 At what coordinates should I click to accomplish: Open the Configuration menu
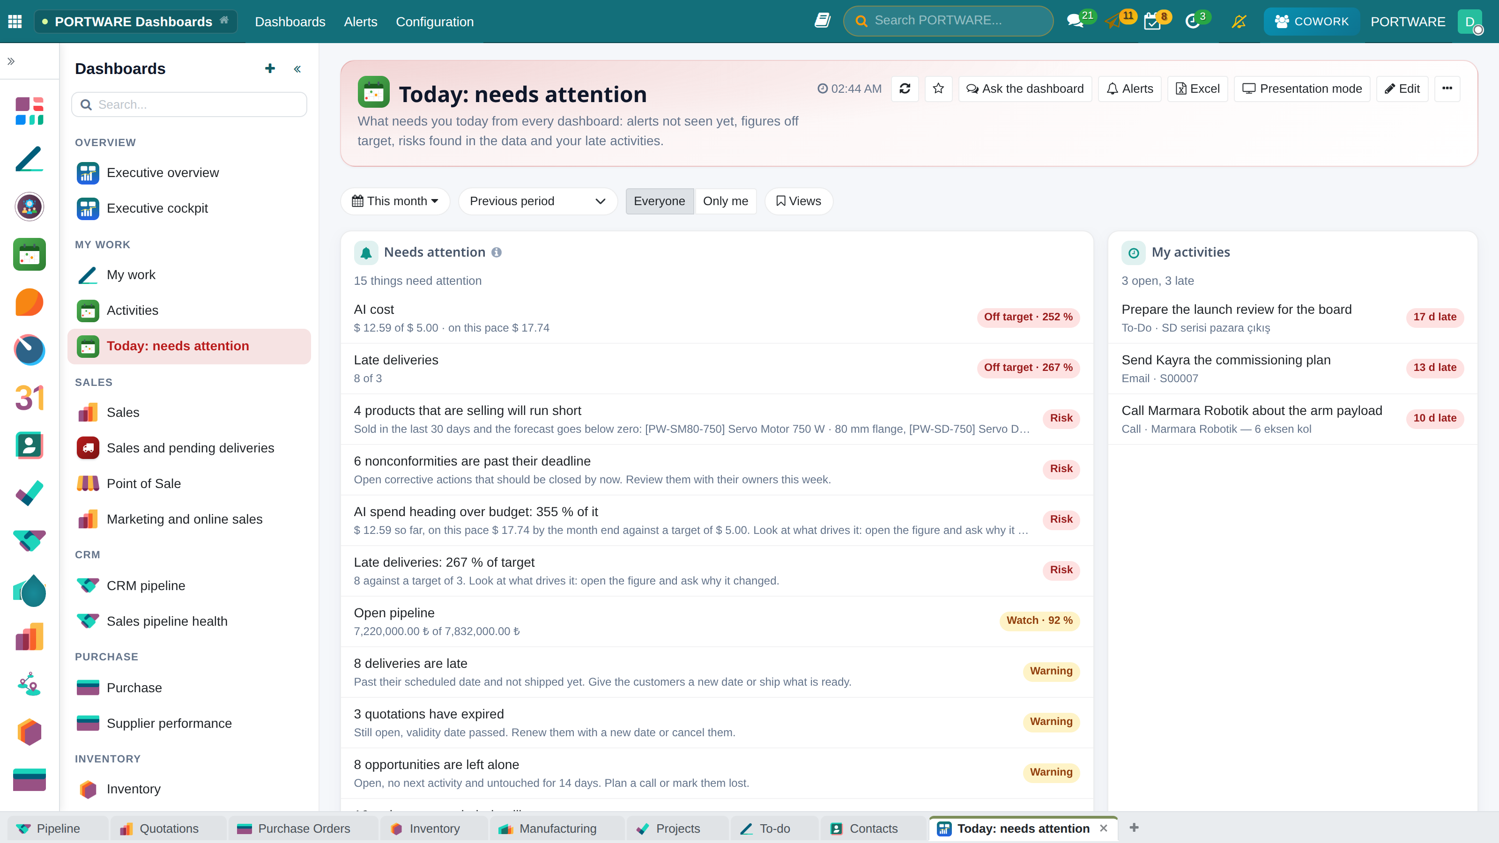click(435, 22)
